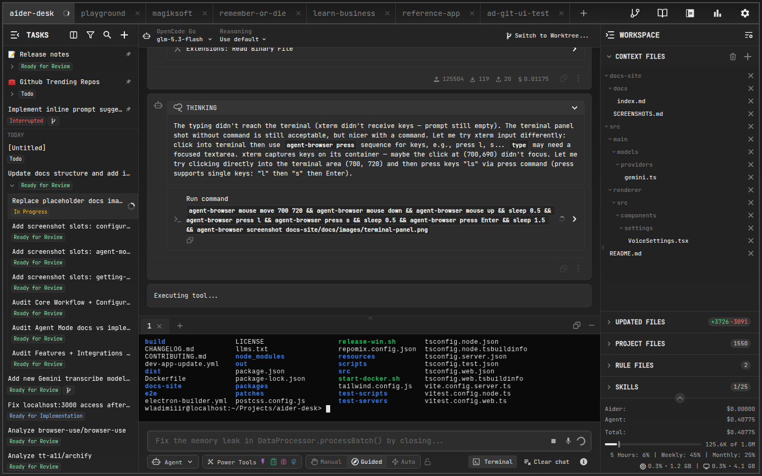Click Switch to Worktree button
Viewport: 762px width, 476px height.
tap(547, 35)
